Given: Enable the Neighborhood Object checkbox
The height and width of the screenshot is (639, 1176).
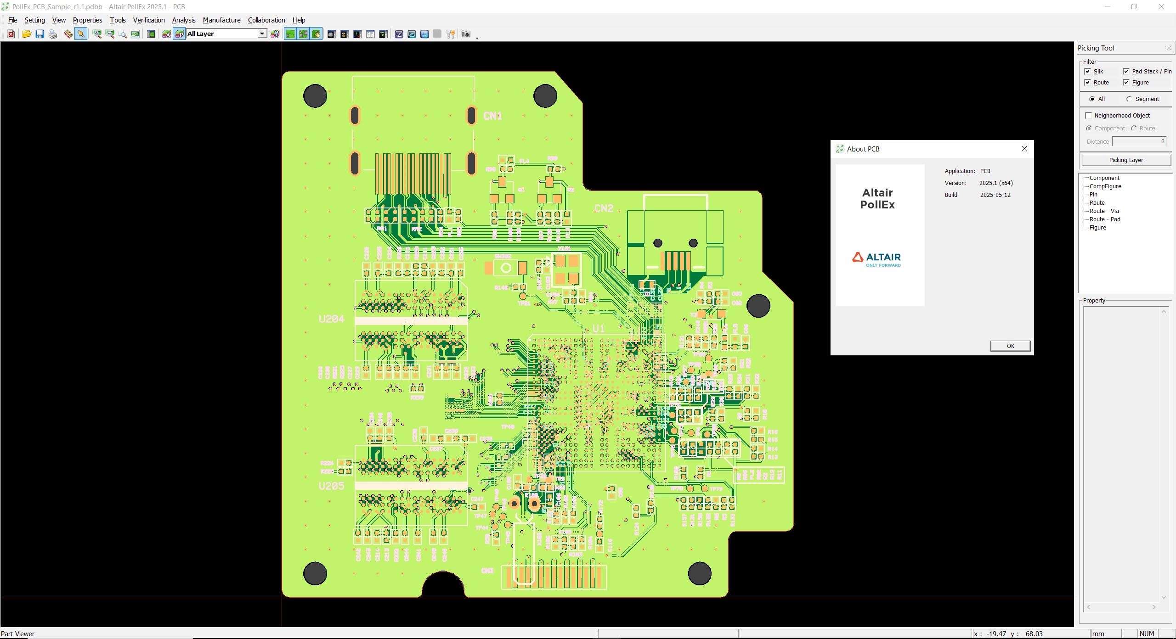Looking at the screenshot, I should pyautogui.click(x=1088, y=115).
